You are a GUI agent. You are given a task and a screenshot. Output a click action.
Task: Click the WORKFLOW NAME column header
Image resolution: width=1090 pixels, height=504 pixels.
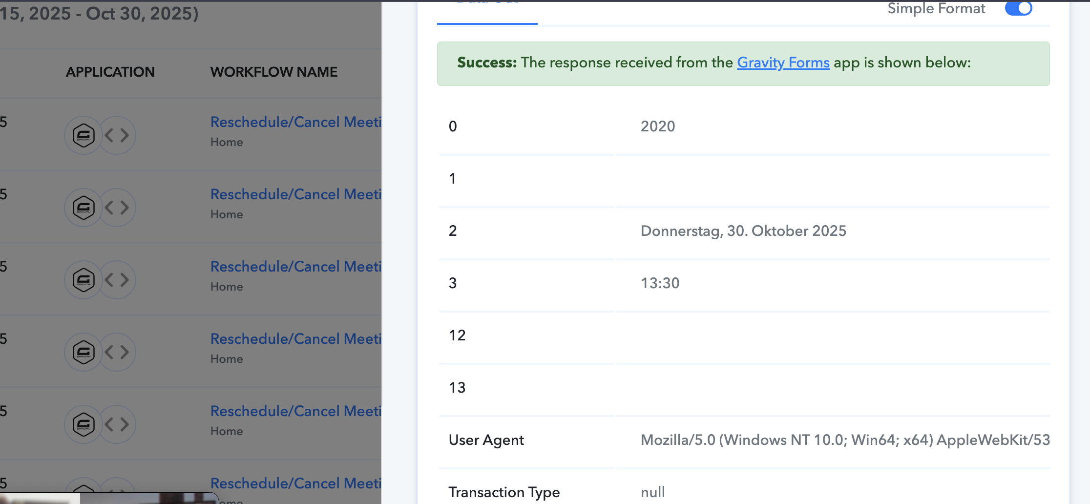pyautogui.click(x=273, y=72)
